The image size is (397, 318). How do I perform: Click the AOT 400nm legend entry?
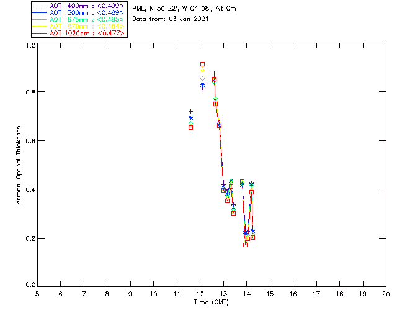tap(79, 6)
